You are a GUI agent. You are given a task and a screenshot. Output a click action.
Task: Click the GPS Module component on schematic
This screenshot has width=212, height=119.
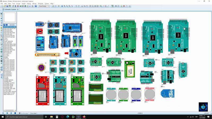tap(130, 69)
